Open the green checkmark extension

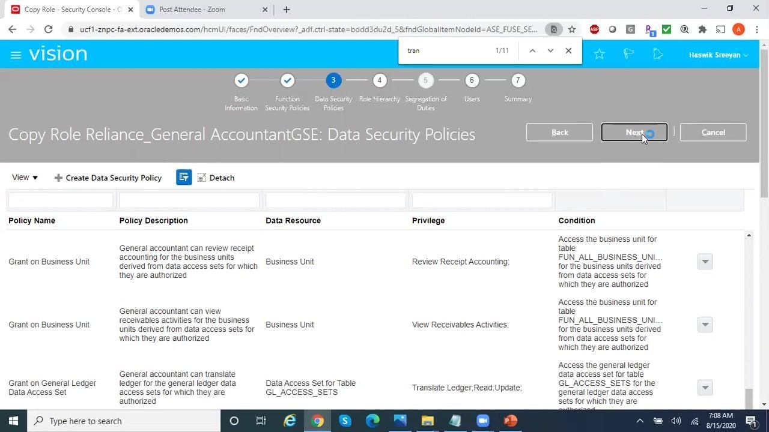pos(666,29)
